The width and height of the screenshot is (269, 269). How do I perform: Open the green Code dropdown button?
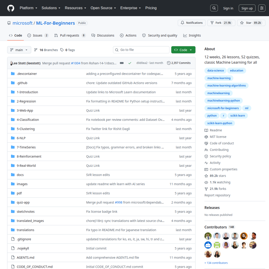pyautogui.click(x=183, y=50)
